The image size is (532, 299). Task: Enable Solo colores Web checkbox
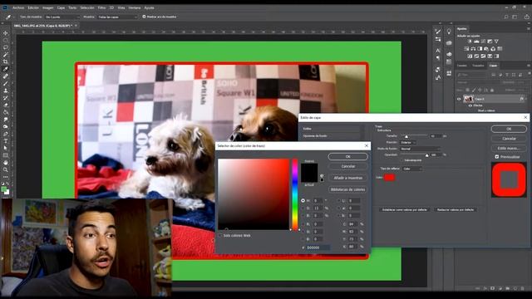coord(219,235)
